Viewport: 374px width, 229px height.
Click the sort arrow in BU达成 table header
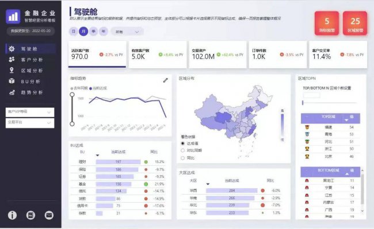point(97,156)
